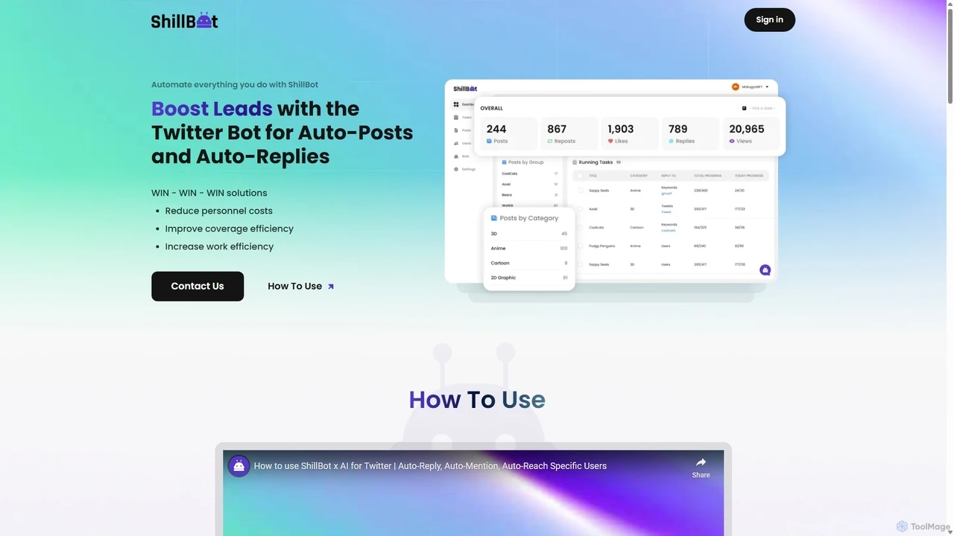
Task: Click the purple eye Views icon
Action: (x=732, y=141)
